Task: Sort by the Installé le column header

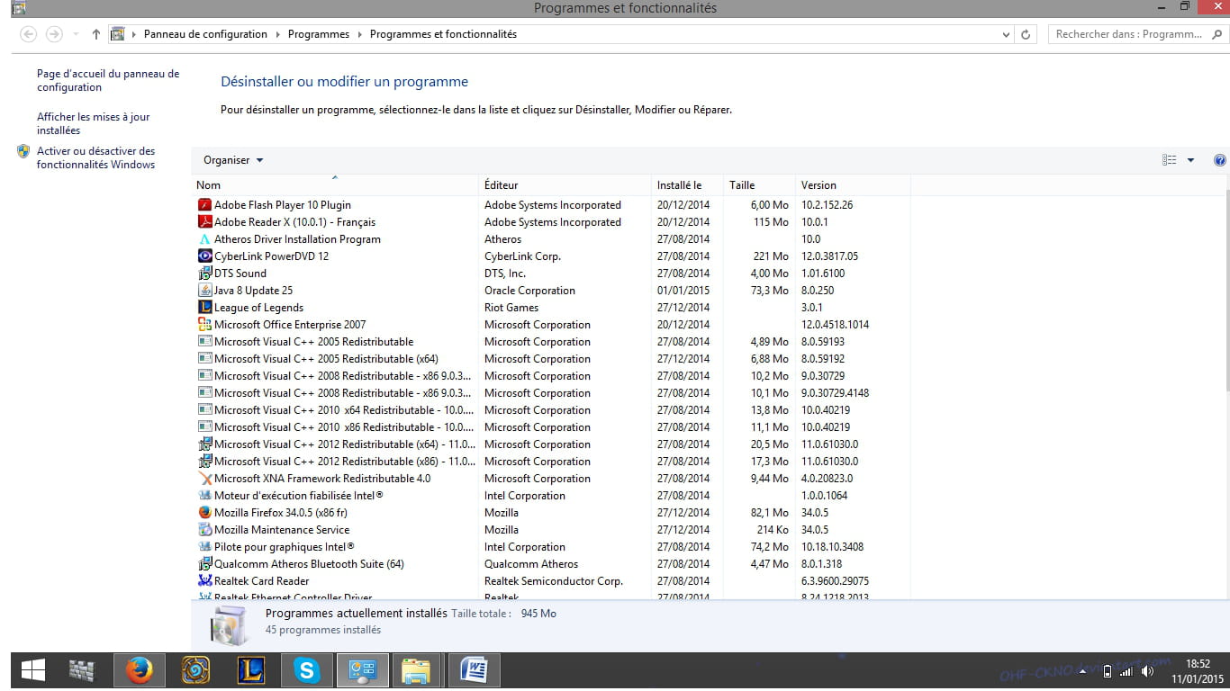Action: coord(687,184)
